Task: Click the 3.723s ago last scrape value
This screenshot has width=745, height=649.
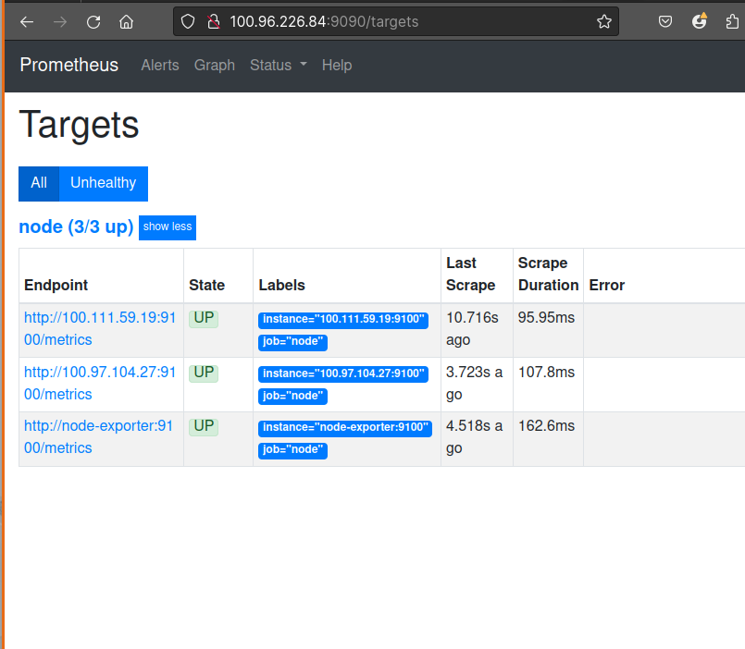Action: [474, 383]
